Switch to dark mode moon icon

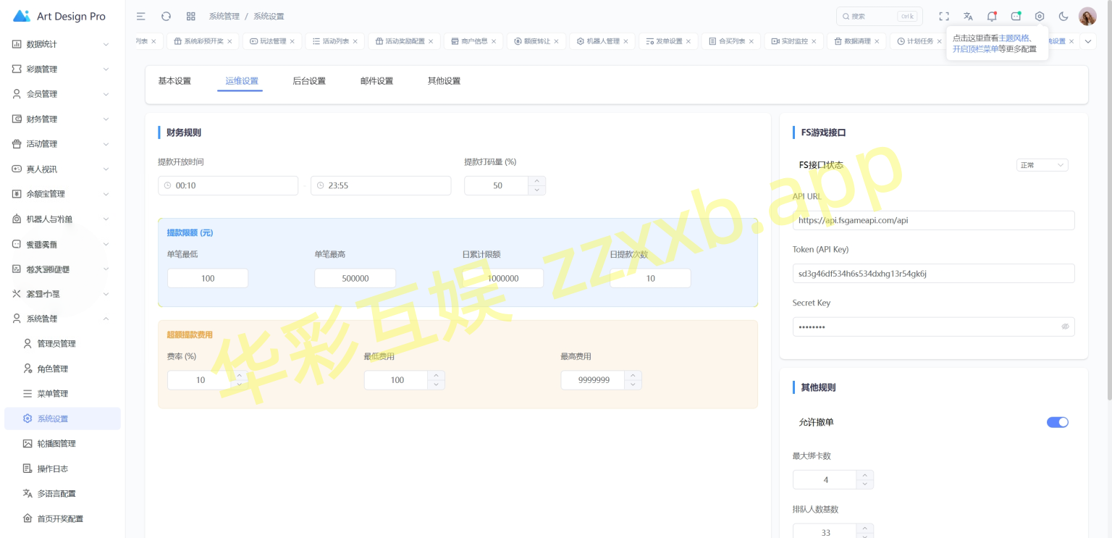[x=1063, y=16]
